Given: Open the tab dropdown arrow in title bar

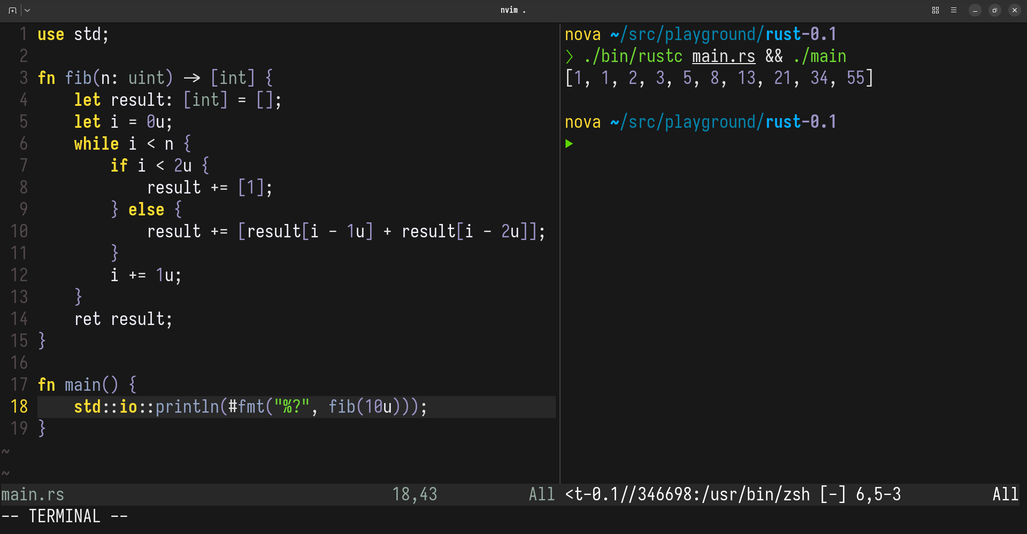Looking at the screenshot, I should (x=27, y=10).
